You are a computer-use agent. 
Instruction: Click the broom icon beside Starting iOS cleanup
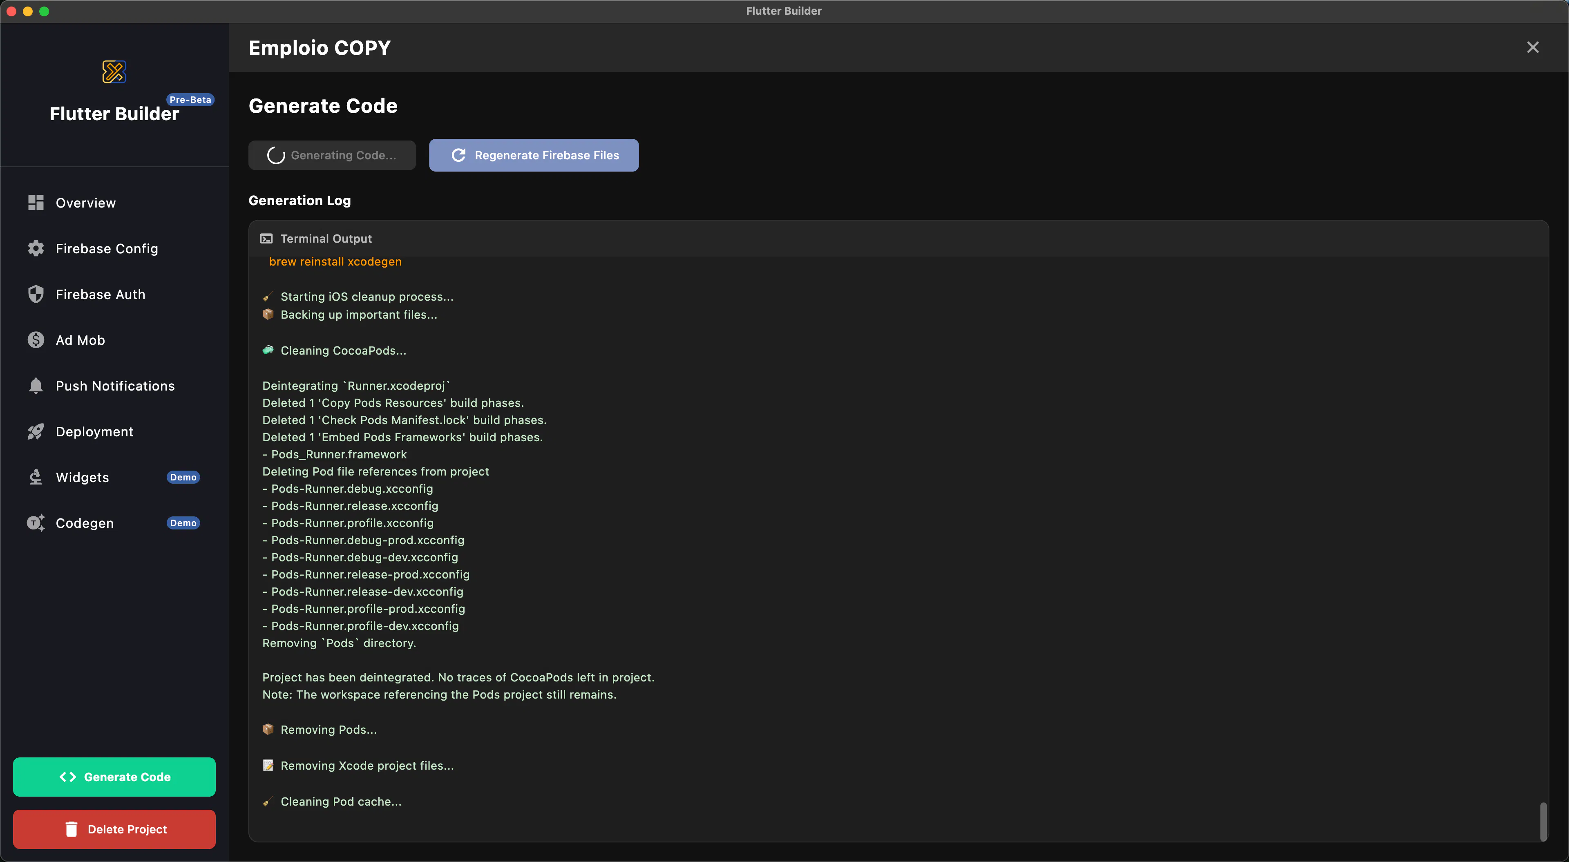pyautogui.click(x=267, y=297)
